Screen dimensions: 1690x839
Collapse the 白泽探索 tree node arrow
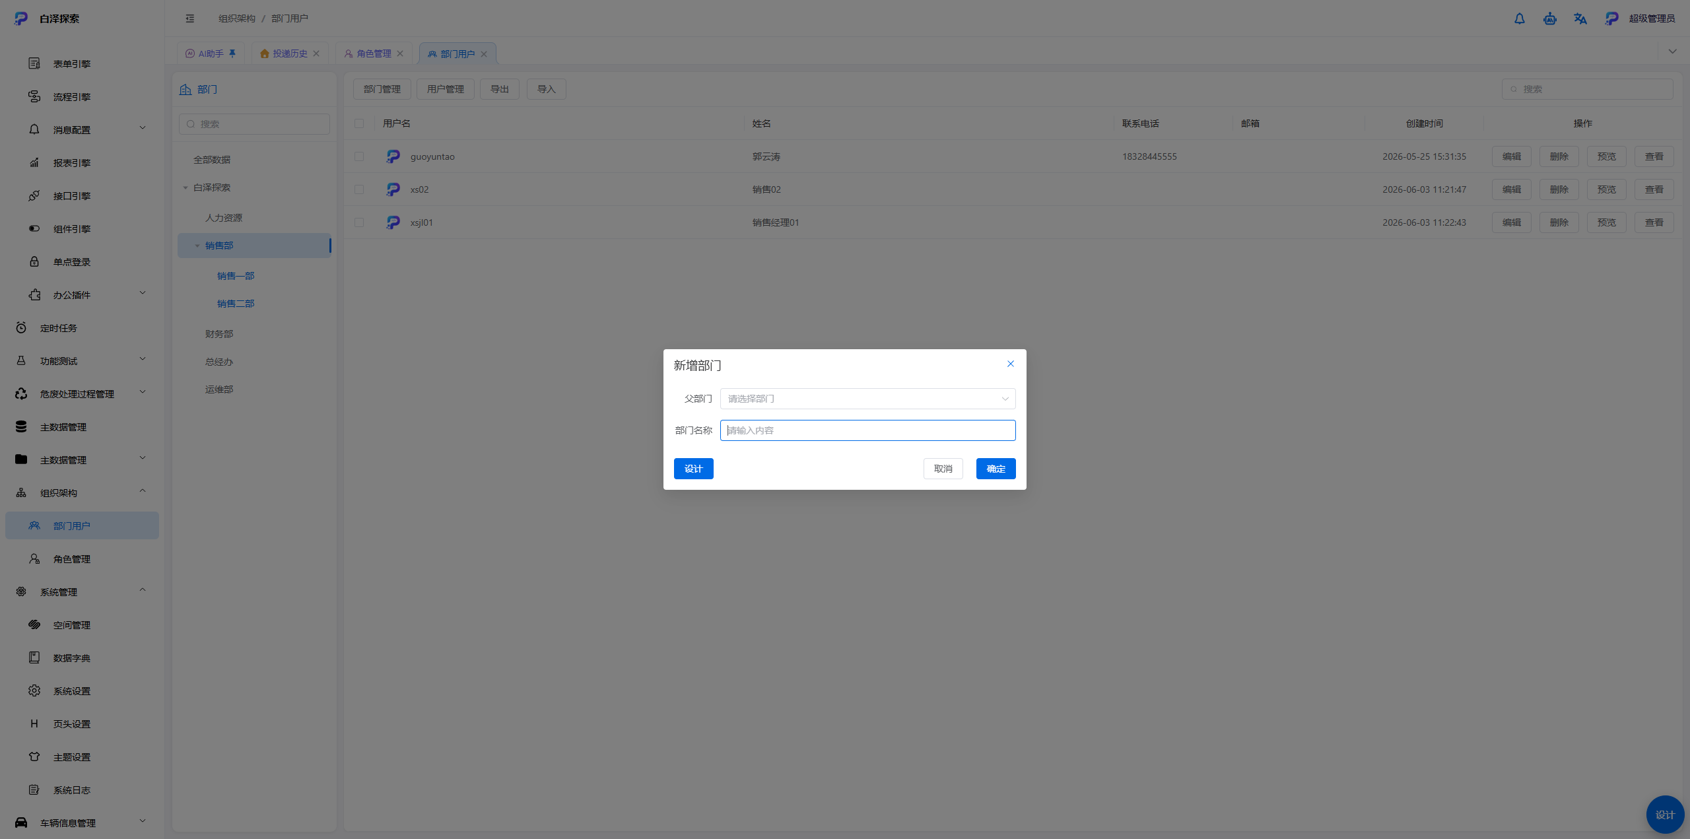186,187
